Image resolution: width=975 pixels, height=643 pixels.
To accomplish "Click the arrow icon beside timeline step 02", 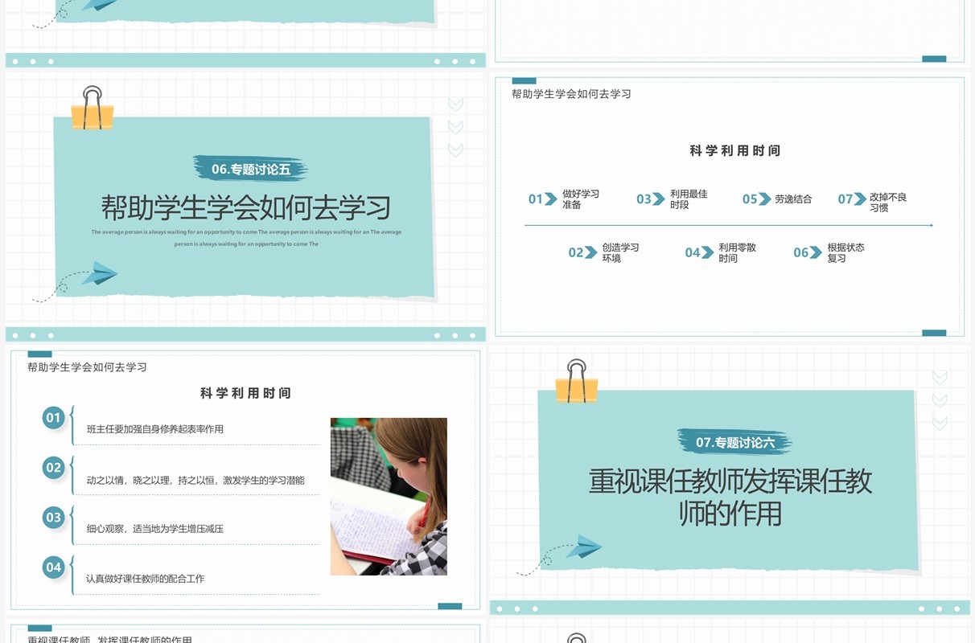I will [591, 252].
